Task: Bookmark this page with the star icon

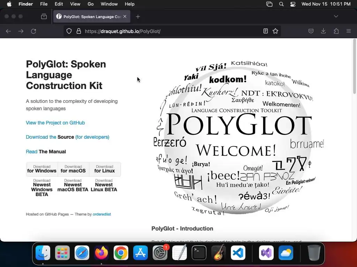Action: (x=275, y=31)
